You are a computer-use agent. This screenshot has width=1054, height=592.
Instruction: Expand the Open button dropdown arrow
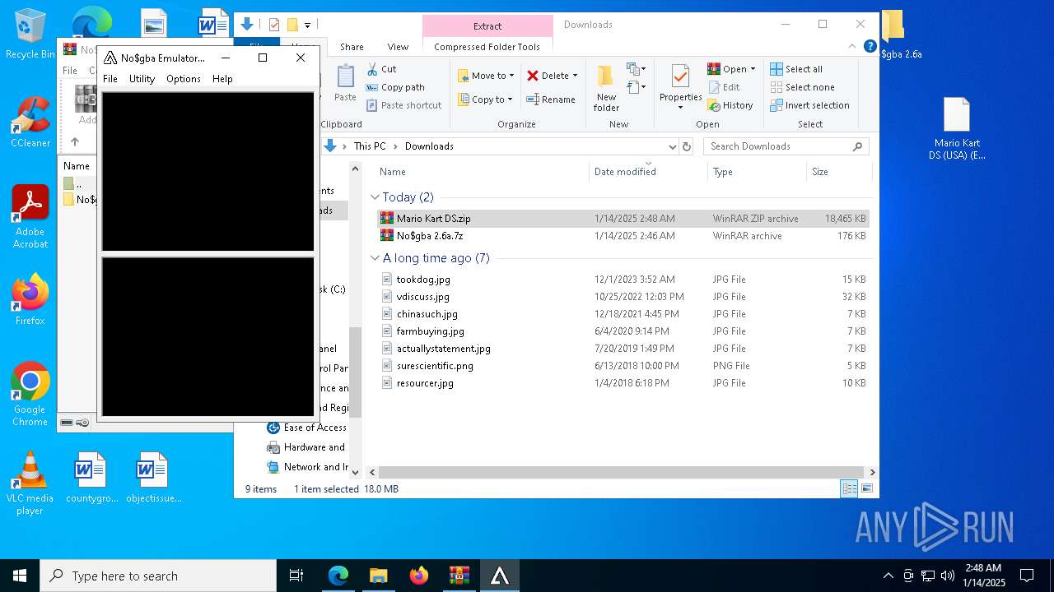coord(753,69)
